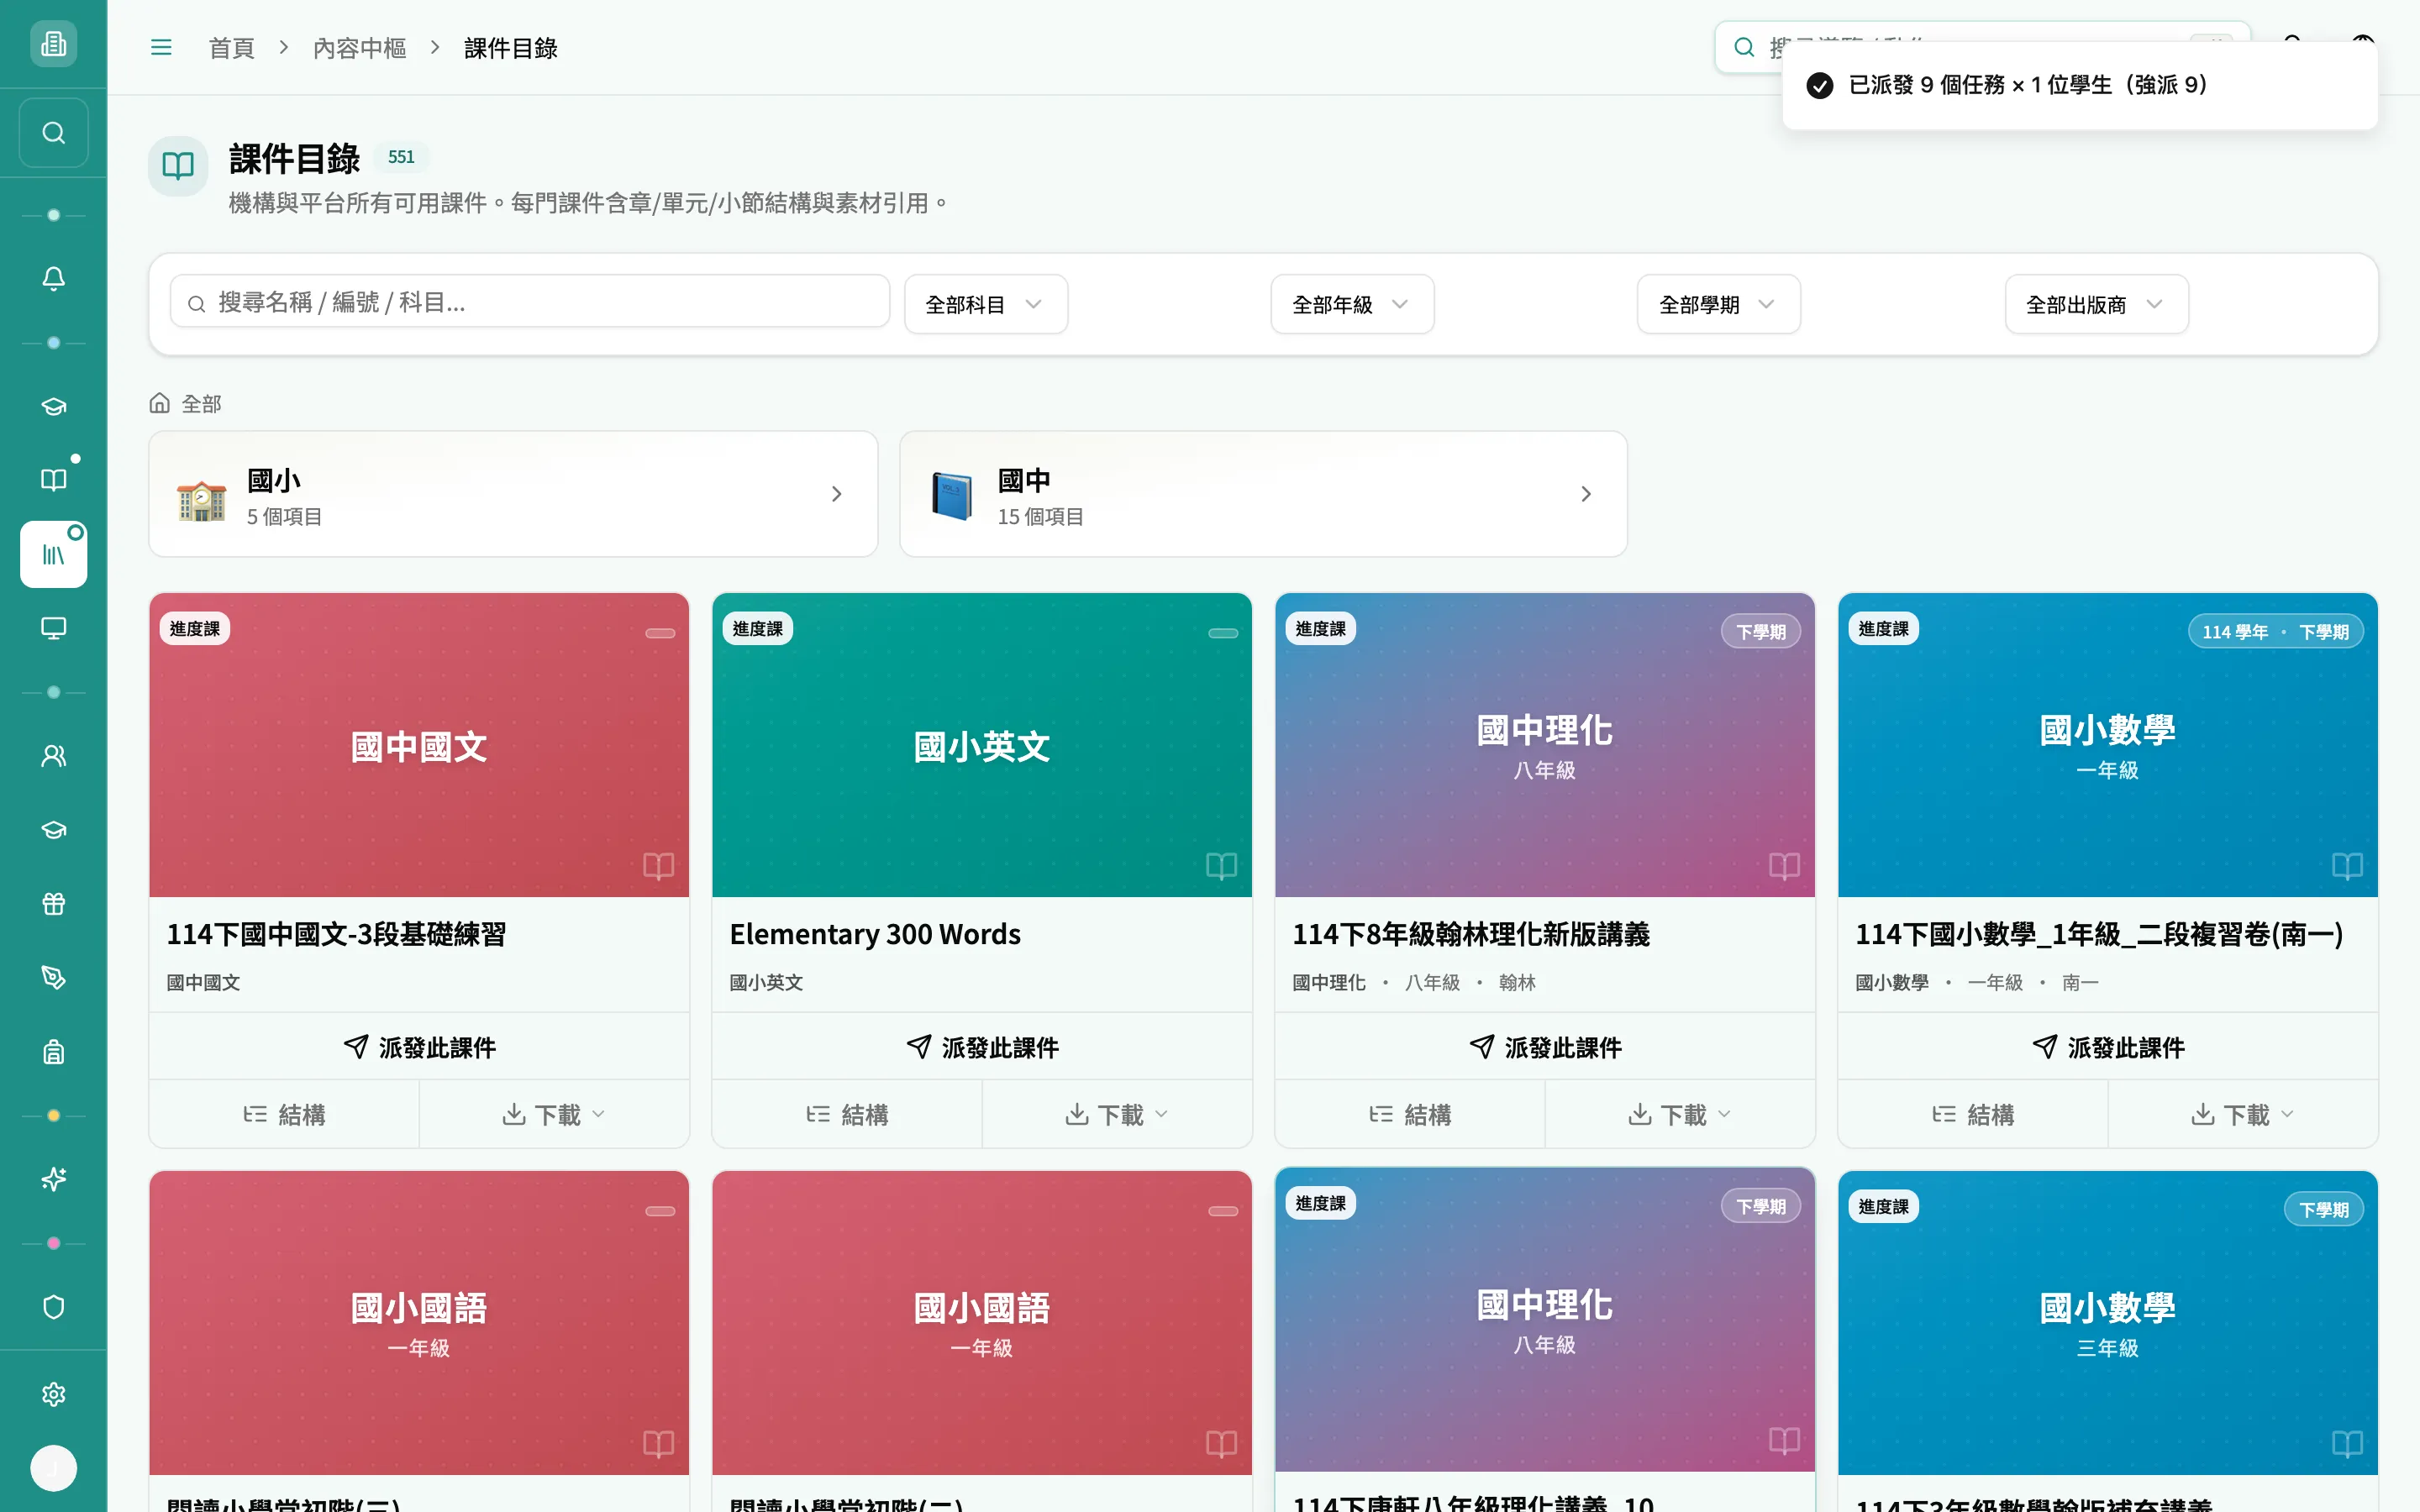Open the AI sparkle sidebar icon

[53, 1180]
